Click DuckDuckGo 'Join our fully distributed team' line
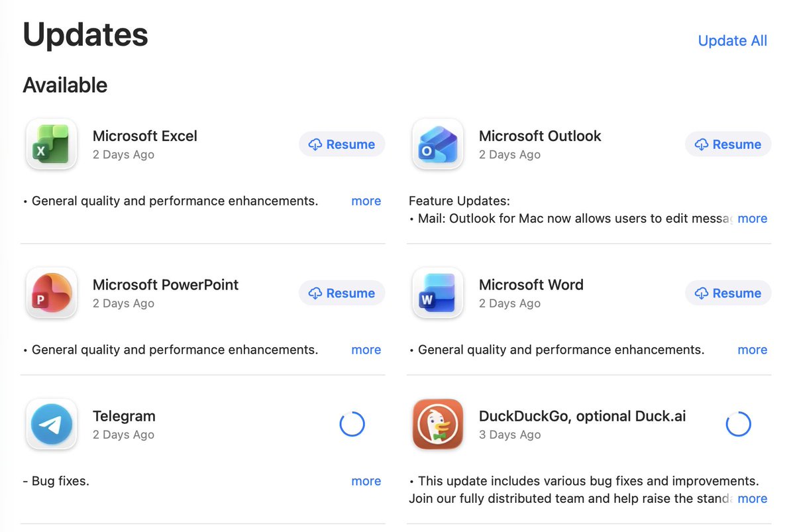Image resolution: width=795 pixels, height=532 pixels. pos(570,498)
